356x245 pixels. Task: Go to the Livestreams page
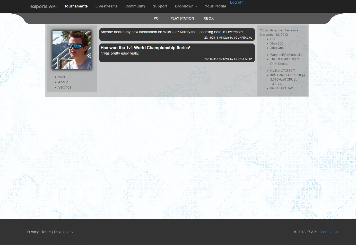(106, 6)
